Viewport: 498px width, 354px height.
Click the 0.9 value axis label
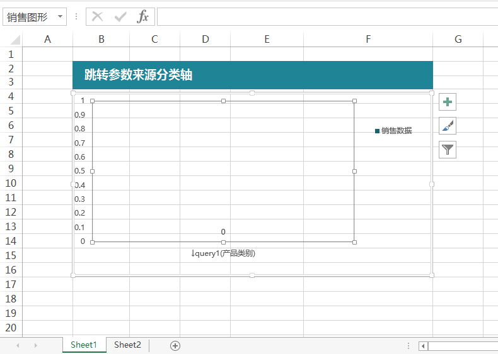coord(79,114)
